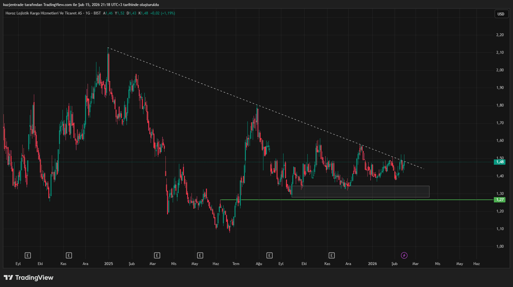
Task: Click the 1,10 price axis label
Action: 500,229
